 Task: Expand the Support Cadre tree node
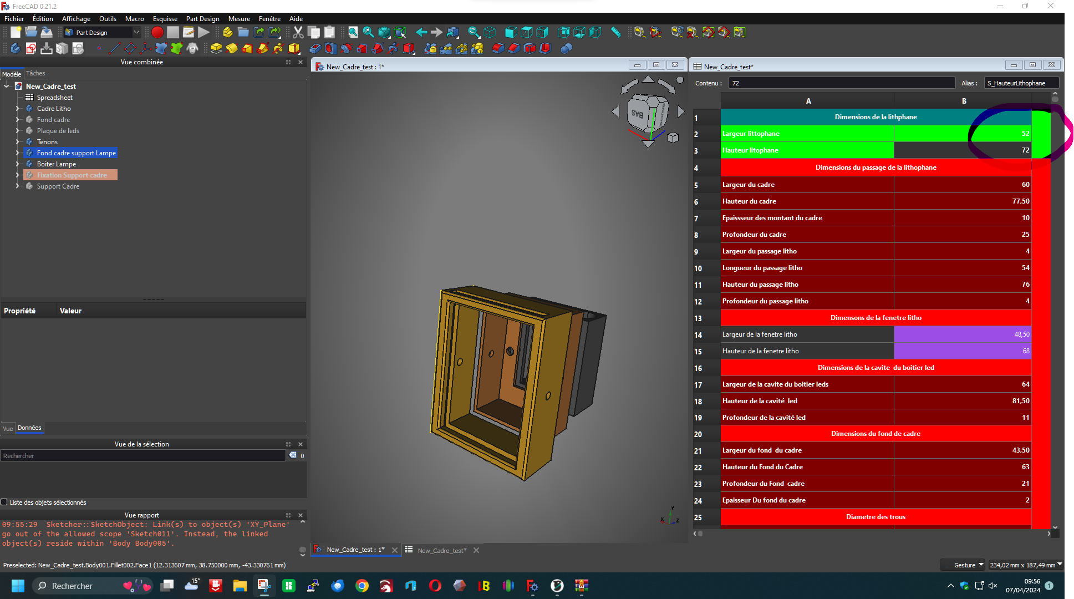pyautogui.click(x=17, y=186)
